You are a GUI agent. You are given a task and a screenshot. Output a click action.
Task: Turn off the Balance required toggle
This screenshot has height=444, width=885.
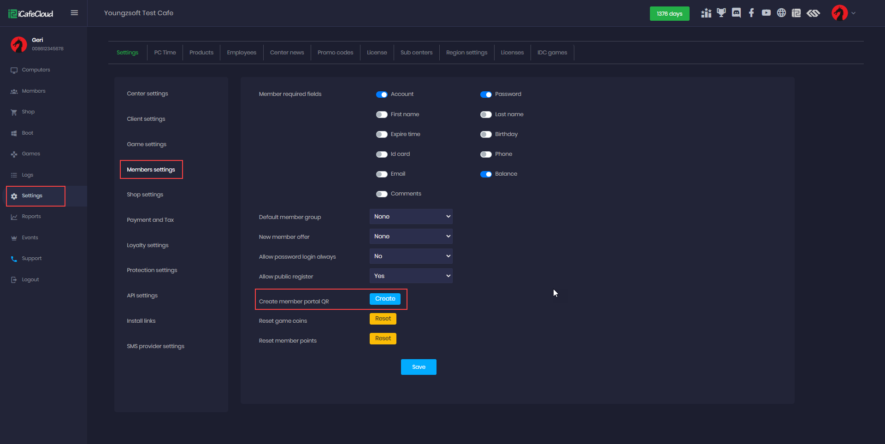[486, 174]
